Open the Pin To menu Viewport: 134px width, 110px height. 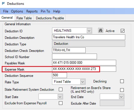45,11
